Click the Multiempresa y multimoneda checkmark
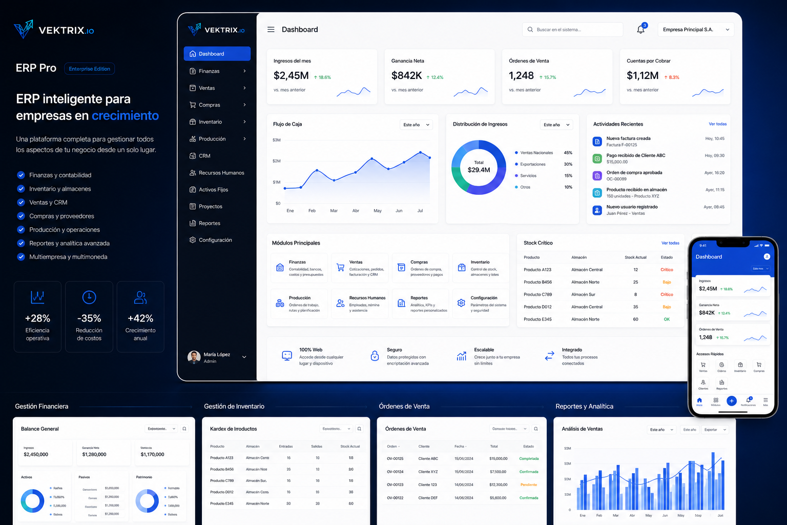This screenshot has height=525, width=787. click(21, 257)
